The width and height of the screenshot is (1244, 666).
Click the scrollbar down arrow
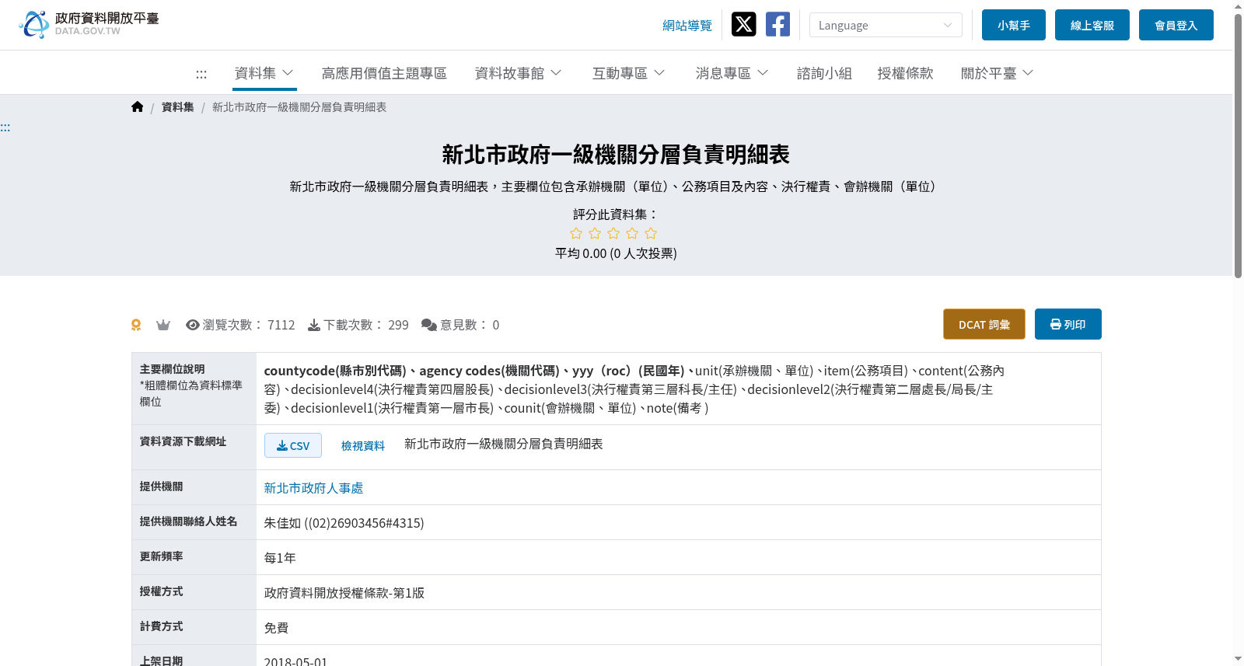tap(1238, 659)
